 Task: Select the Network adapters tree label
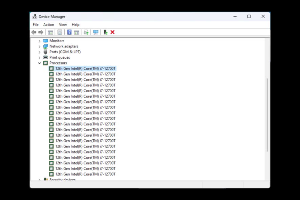pos(64,46)
